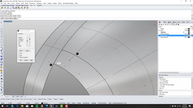Show hidden system tray icons chevron
This screenshot has height=108, width=193.
[x=170, y=106]
